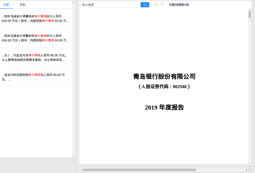The width and height of the screenshot is (255, 173).
Task: Click the document scroll-down arrow
Action: coord(250,167)
